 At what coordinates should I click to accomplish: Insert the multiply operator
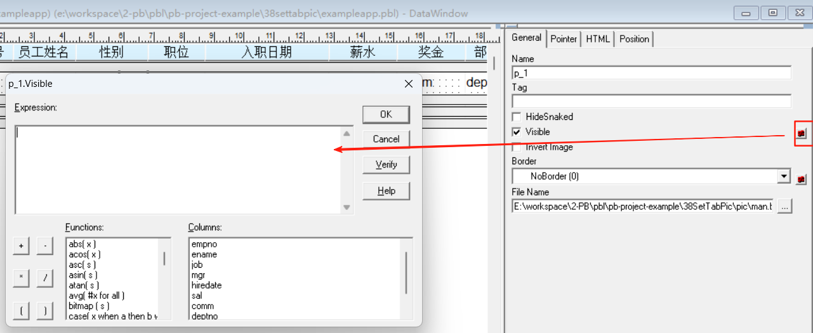[x=21, y=278]
